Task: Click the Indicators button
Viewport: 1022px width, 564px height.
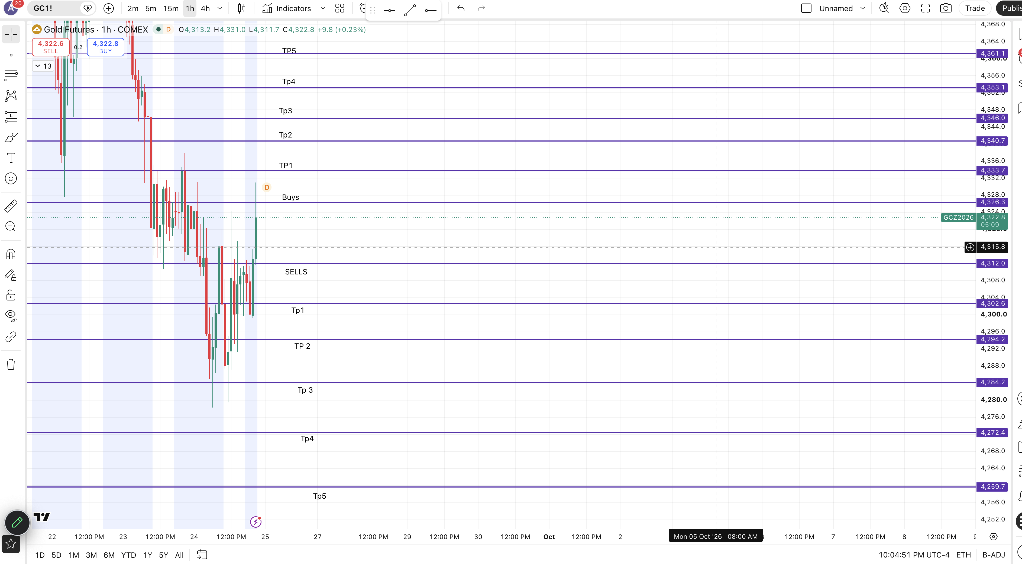Action: tap(287, 8)
